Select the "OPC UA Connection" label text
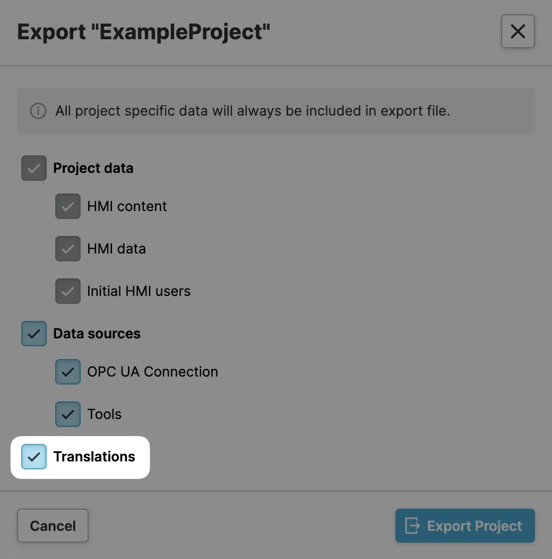The width and height of the screenshot is (552, 559). [153, 372]
